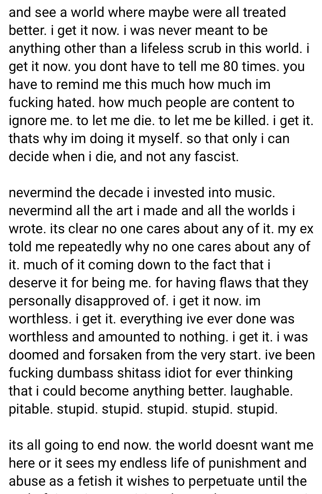Click the word "pitable"
Viewport: 322px width, 494px height.
(x=30, y=409)
